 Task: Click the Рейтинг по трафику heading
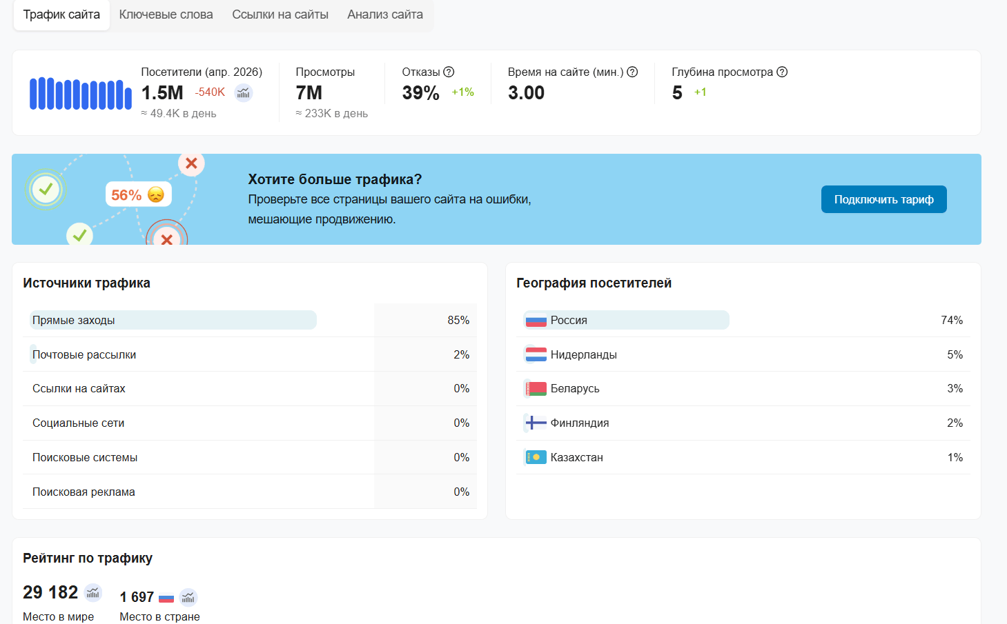coord(88,558)
